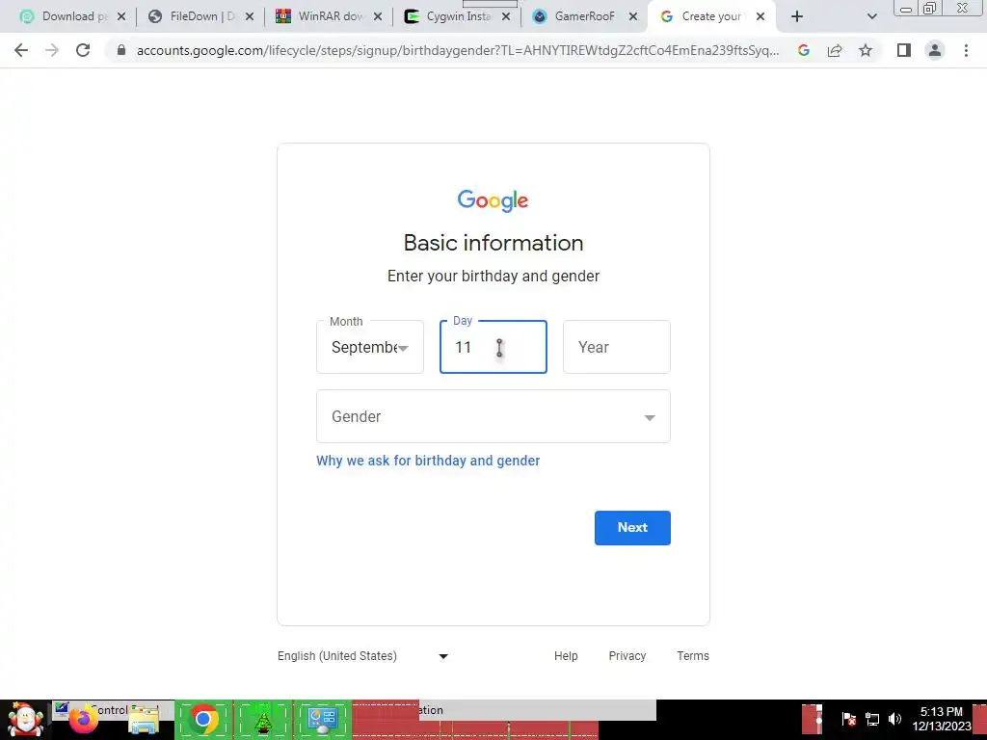Open the Terms link
The image size is (987, 740).
point(692,655)
